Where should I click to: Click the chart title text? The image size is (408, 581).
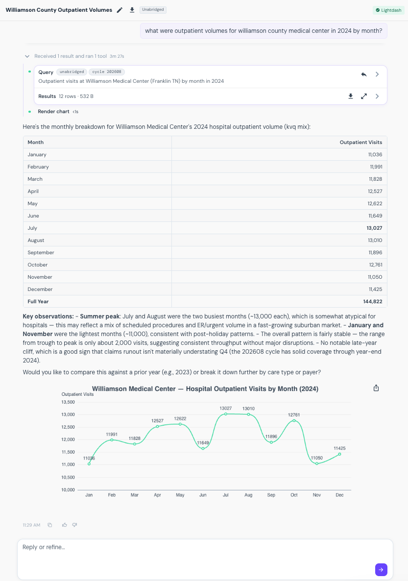tap(205, 388)
